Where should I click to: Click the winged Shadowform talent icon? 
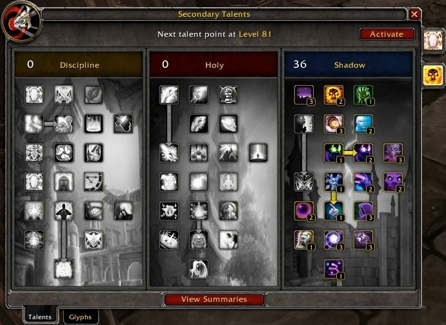pos(304,182)
